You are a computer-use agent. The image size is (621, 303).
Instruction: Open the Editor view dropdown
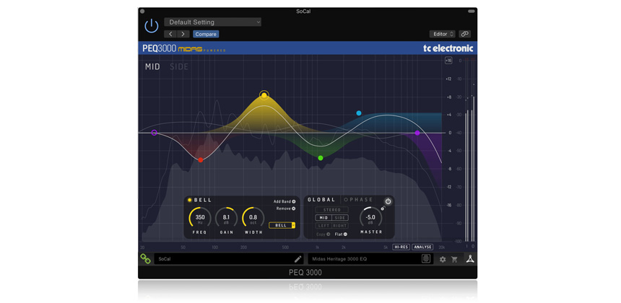(443, 34)
